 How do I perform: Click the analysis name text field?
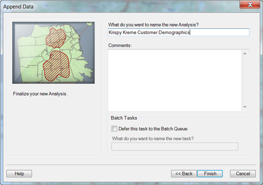[178, 32]
